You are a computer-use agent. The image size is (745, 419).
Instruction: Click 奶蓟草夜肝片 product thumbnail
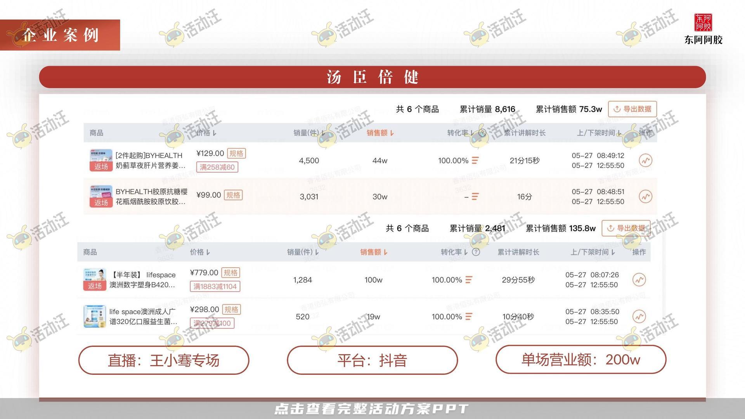tap(101, 160)
